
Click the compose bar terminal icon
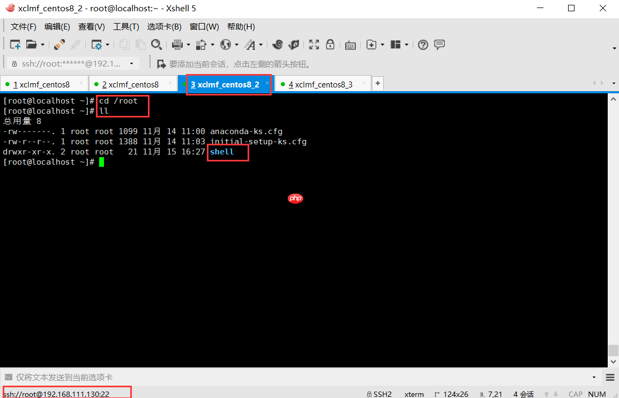(8, 378)
